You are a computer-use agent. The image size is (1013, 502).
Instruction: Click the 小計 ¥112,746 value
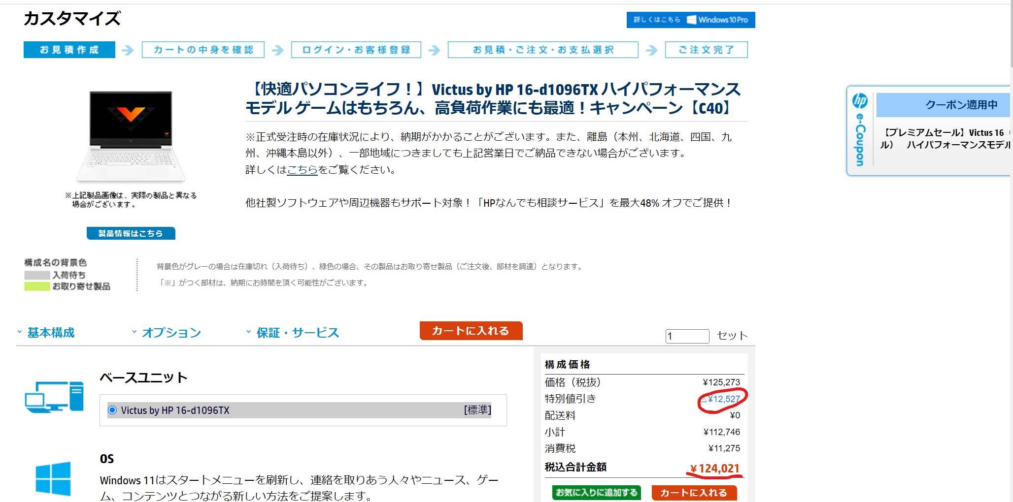pyautogui.click(x=722, y=432)
